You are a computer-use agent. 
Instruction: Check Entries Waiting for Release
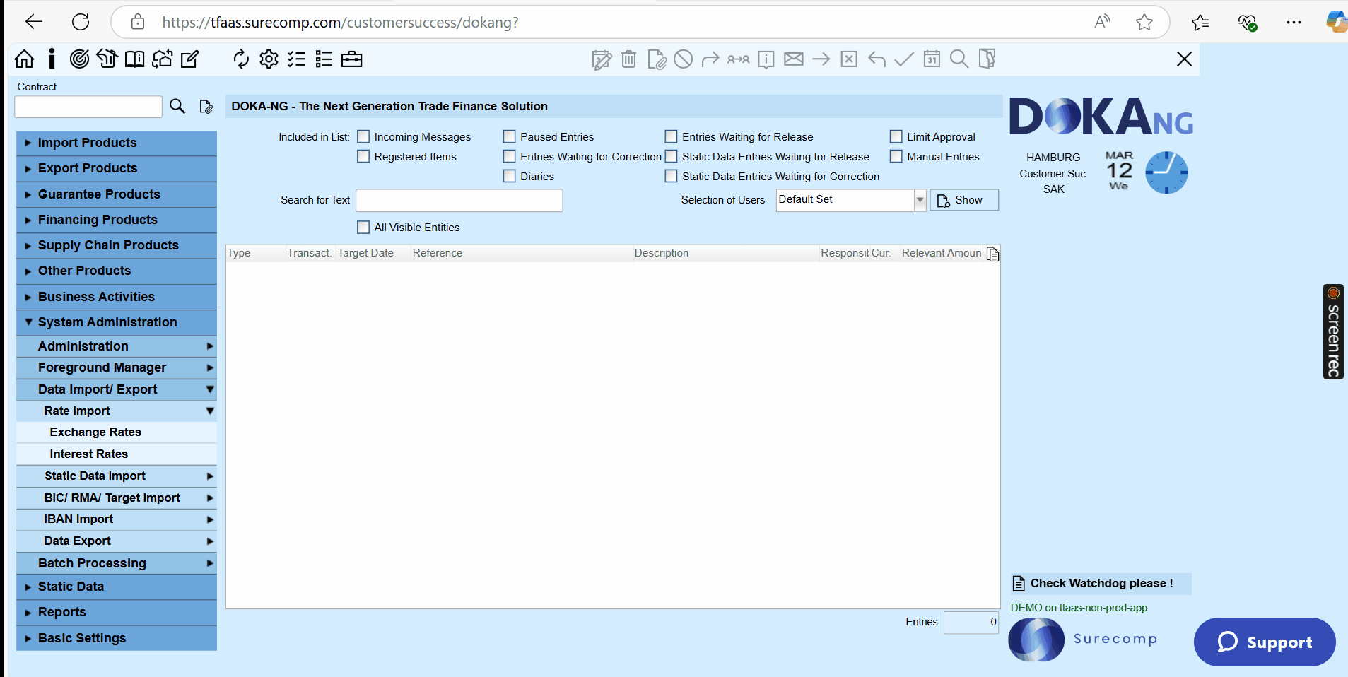[x=671, y=136]
